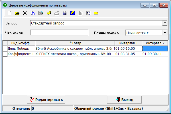Image resolution: width=171 pixels, height=114 pixels.
Task: Click the yellow sticky note icon
Action: tap(96, 13)
